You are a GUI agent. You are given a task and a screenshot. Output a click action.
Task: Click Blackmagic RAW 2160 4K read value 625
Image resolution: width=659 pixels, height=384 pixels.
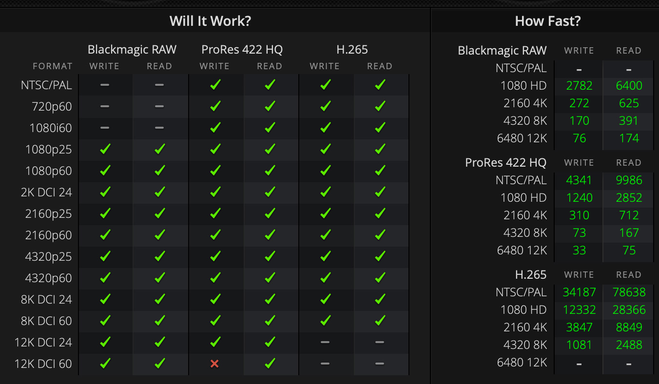coord(629,103)
